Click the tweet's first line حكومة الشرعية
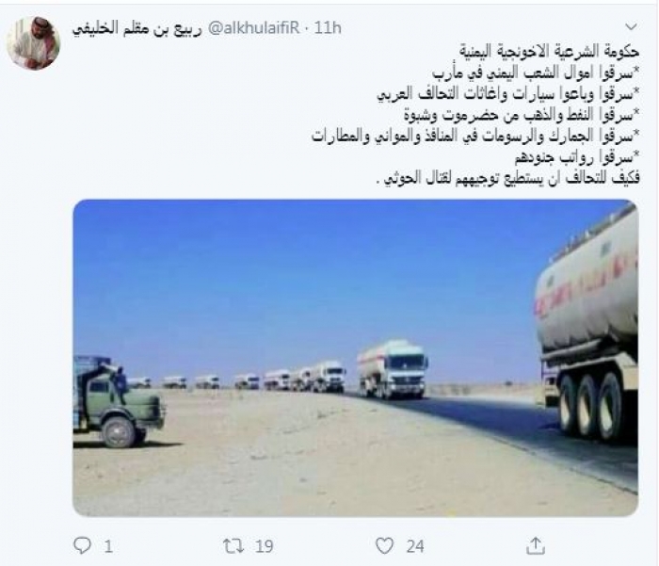Image resolution: width=659 pixels, height=566 pixels. (549, 52)
